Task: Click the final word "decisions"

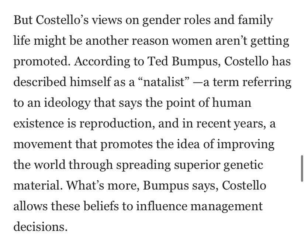Action: [x=41, y=225]
